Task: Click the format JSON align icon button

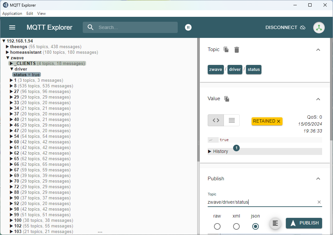Action: (x=275, y=223)
